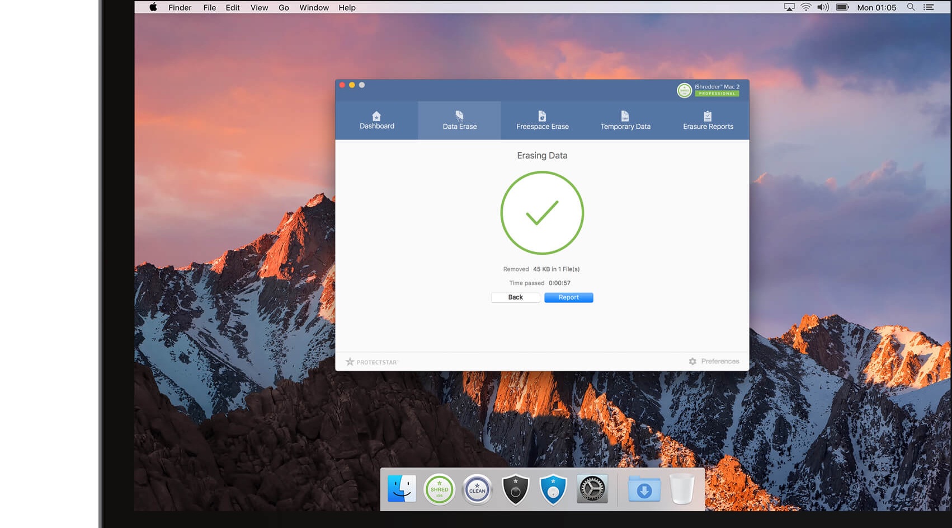Image resolution: width=952 pixels, height=528 pixels.
Task: Open the black shield camera app
Action: pyautogui.click(x=515, y=490)
